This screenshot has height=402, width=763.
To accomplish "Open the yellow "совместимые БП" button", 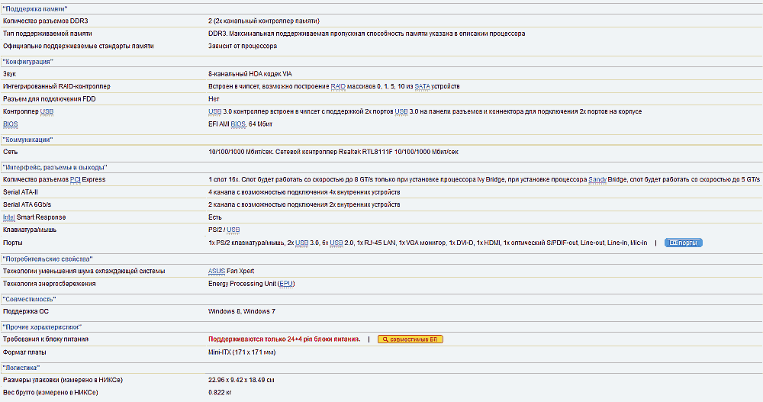I will coord(410,339).
